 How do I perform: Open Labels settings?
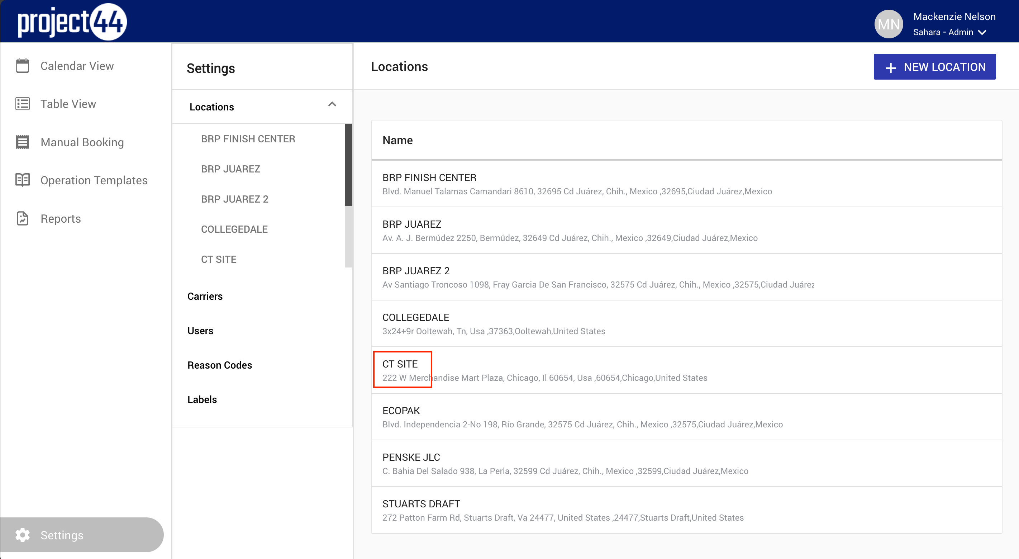[202, 399]
